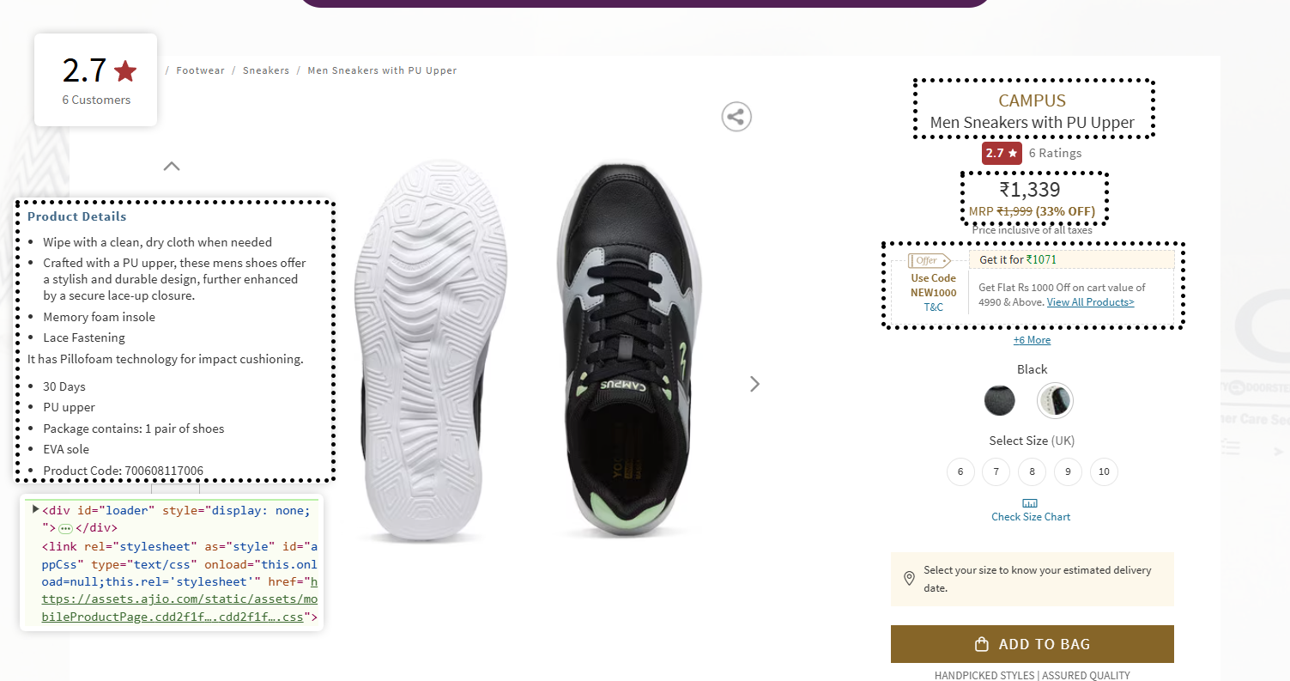The image size is (1290, 681).
Task: Click the size chart ruler icon
Action: [x=1030, y=503]
